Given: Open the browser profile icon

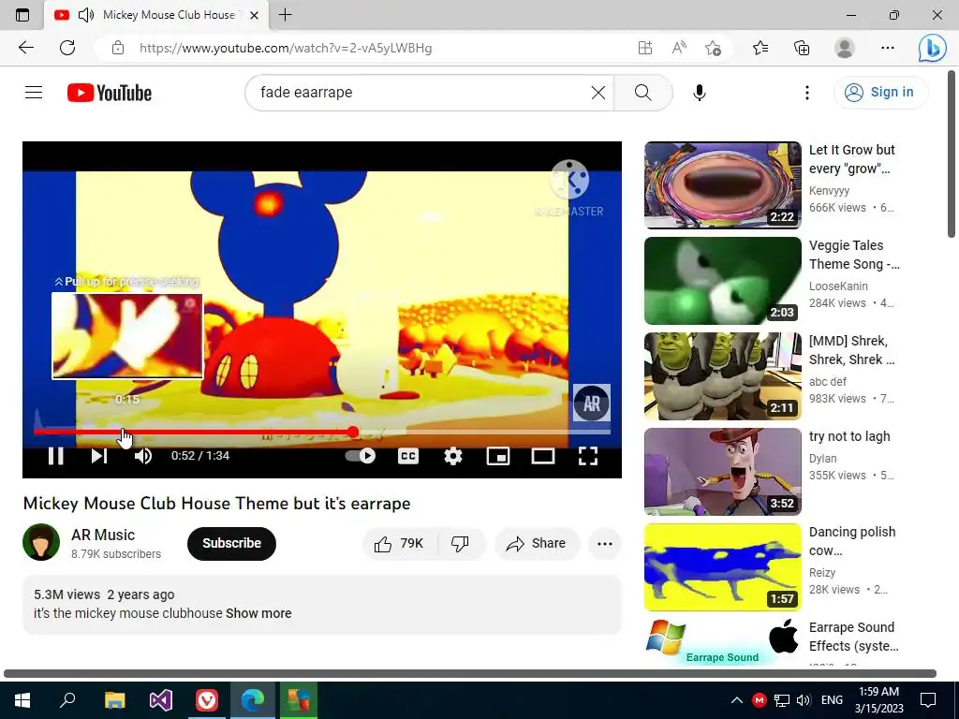Looking at the screenshot, I should pyautogui.click(x=845, y=48).
